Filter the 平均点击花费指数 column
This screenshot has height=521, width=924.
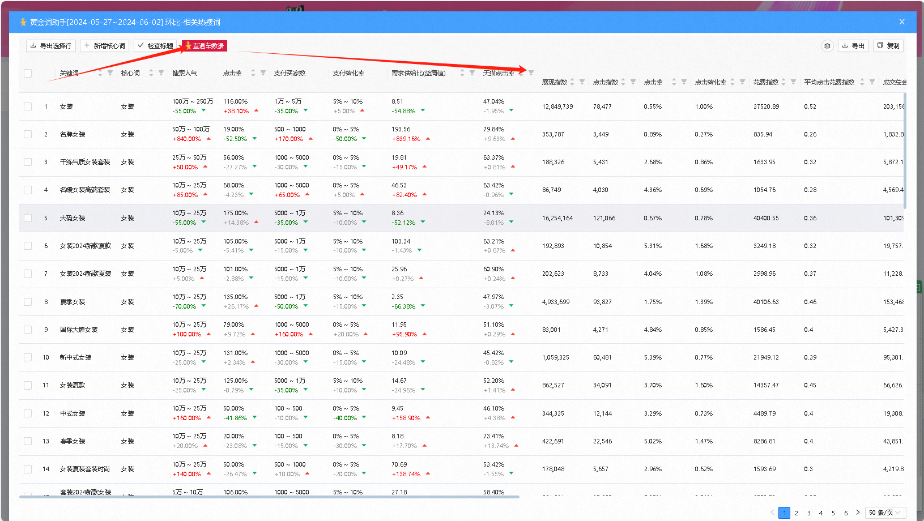point(872,82)
